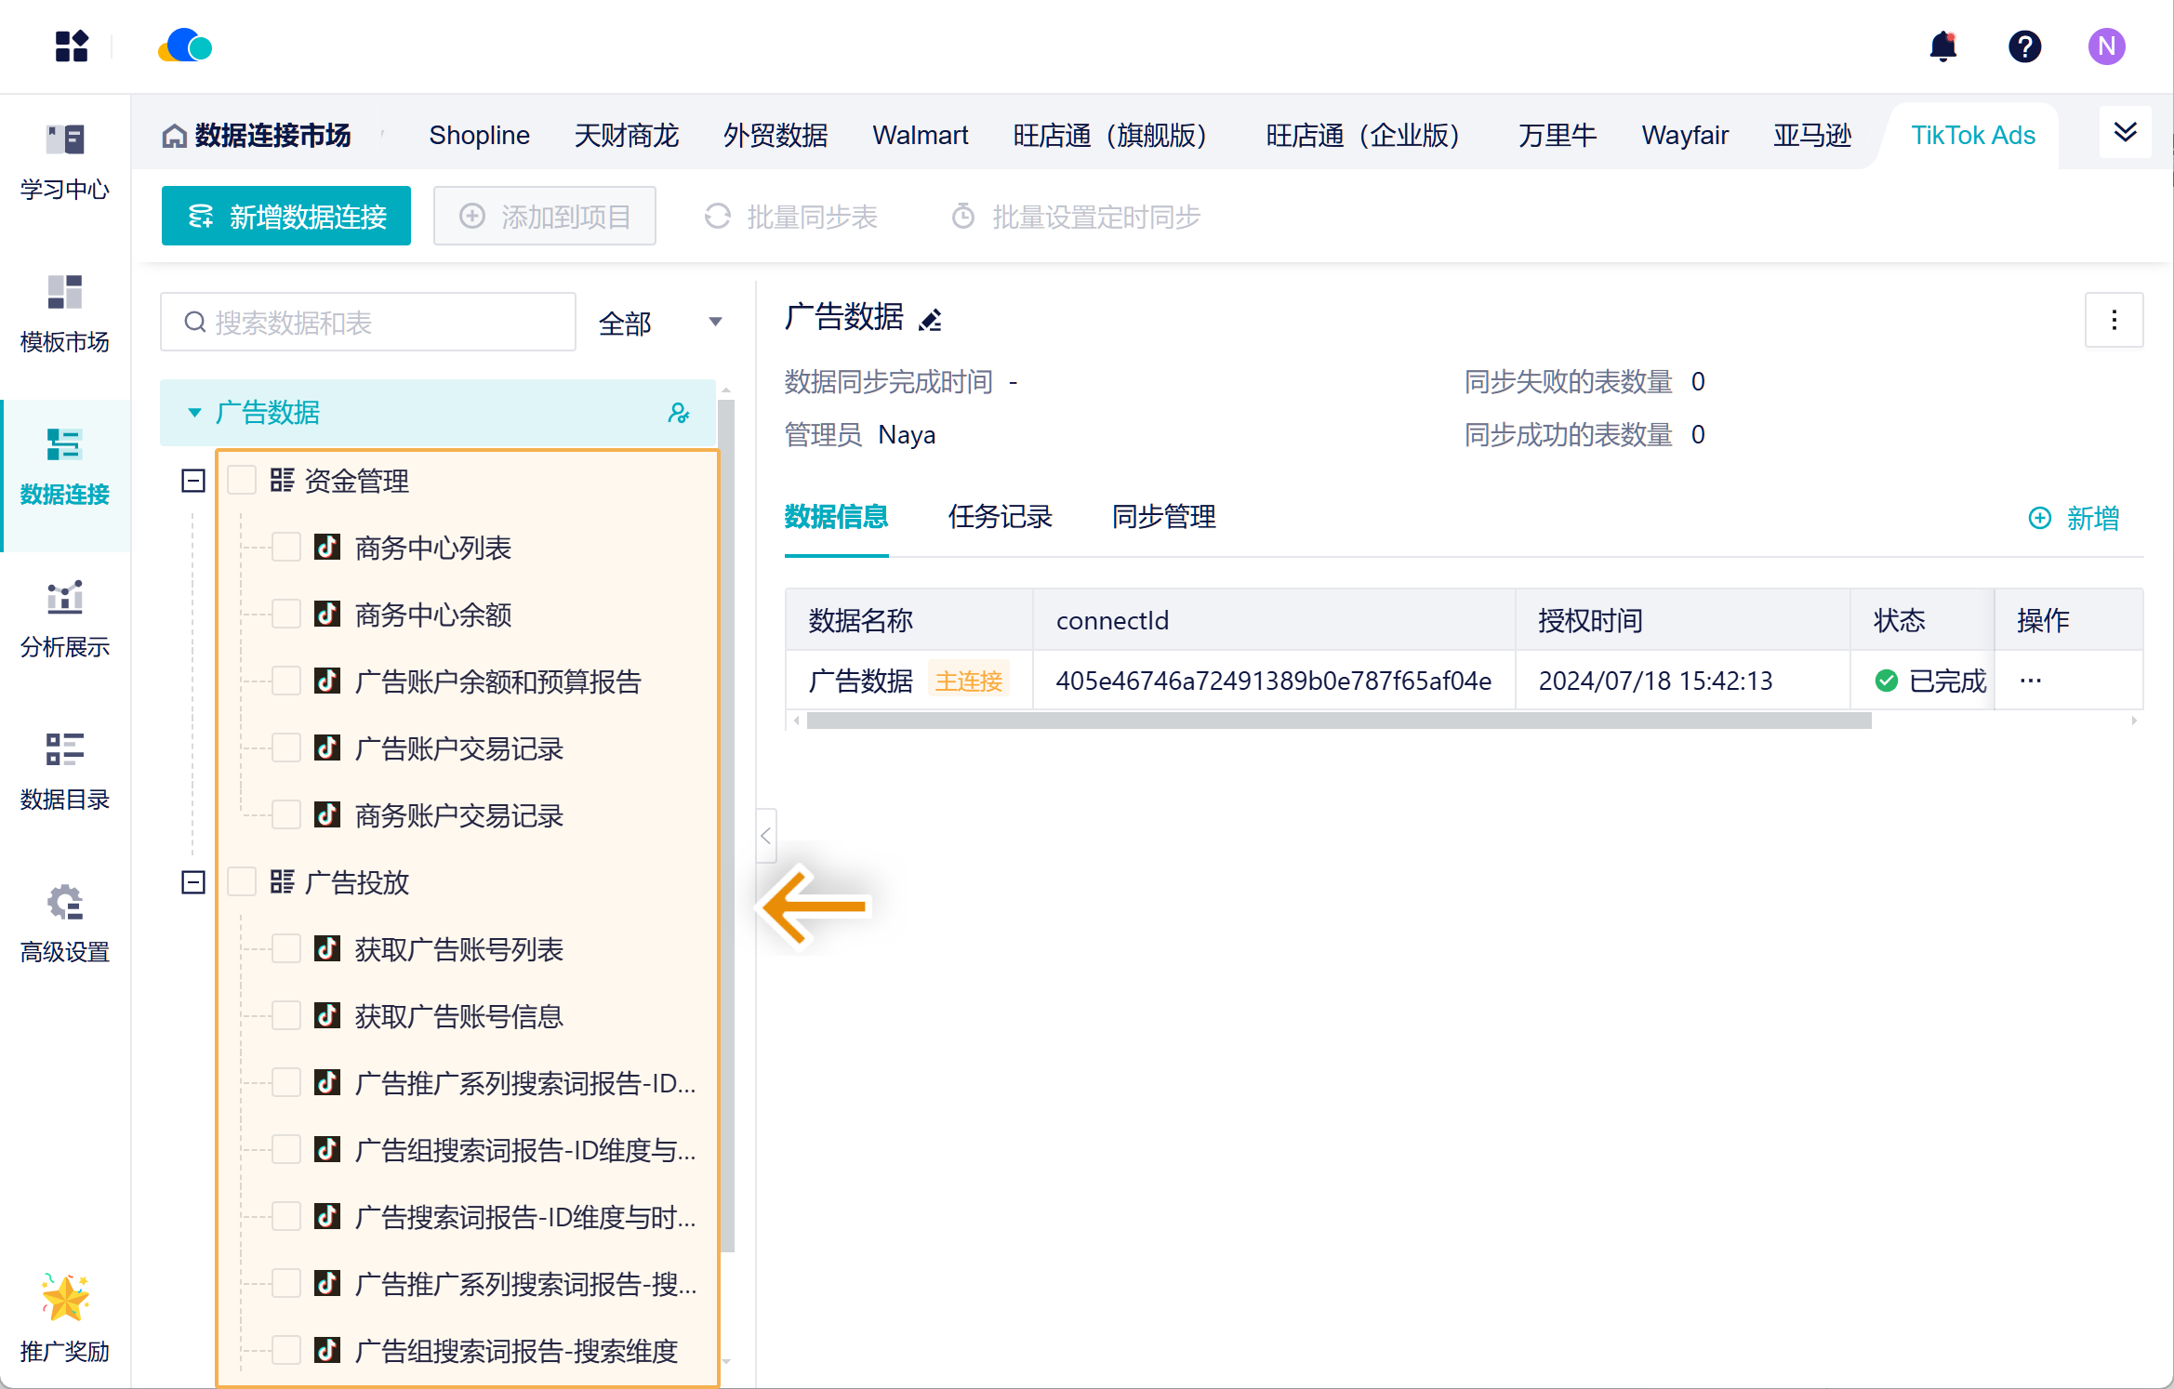Select the 获取广告账号列表 checkbox
Viewport: 2174px width, 1389px height.
pos(286,949)
